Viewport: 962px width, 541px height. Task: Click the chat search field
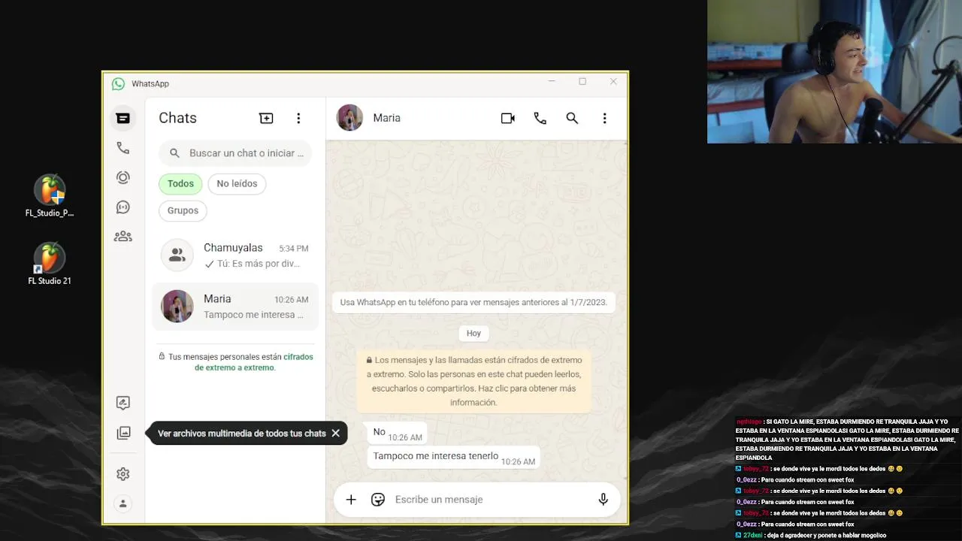click(235, 153)
